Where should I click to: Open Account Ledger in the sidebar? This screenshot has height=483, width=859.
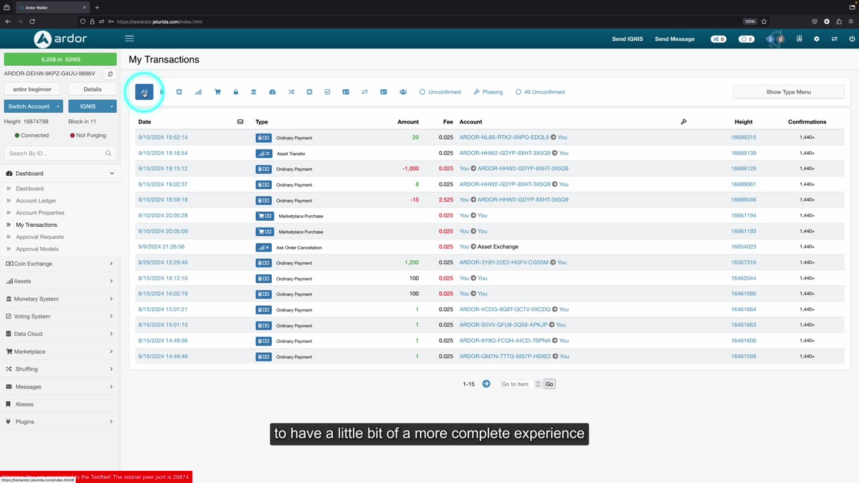click(x=36, y=201)
